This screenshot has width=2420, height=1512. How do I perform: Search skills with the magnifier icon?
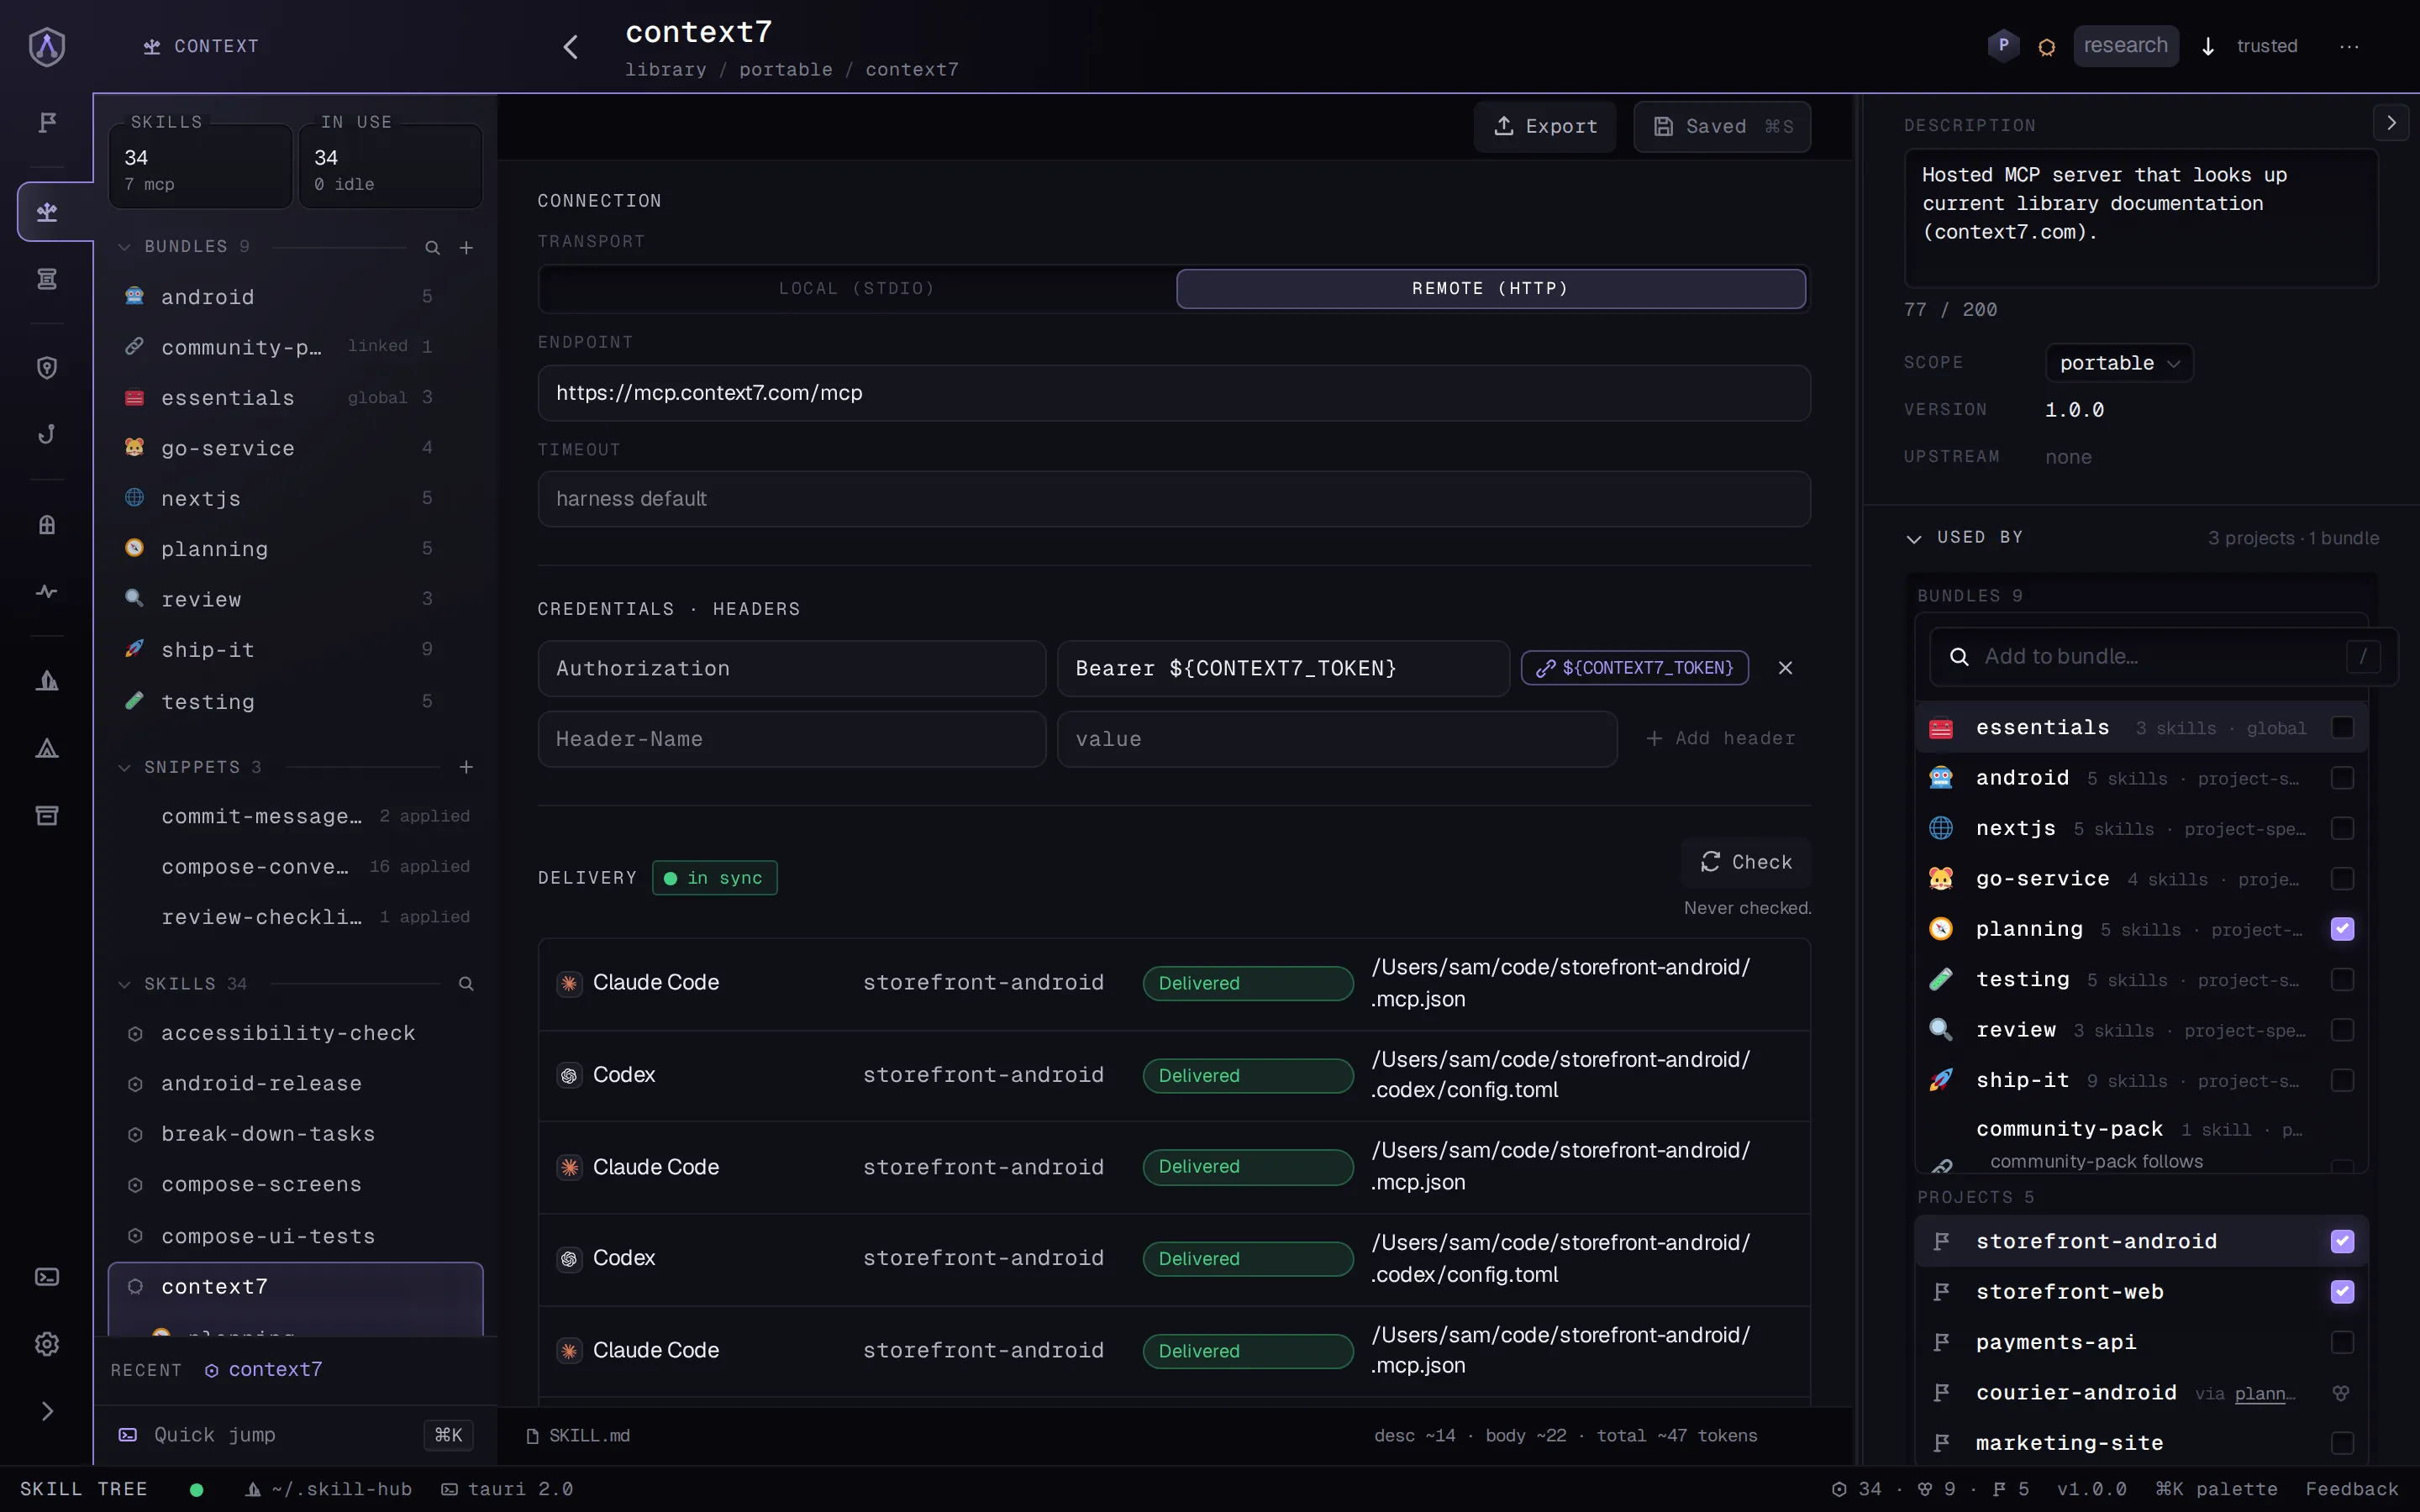(466, 984)
